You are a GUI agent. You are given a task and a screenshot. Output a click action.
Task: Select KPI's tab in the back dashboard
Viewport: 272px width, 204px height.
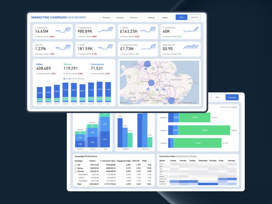click(x=218, y=97)
